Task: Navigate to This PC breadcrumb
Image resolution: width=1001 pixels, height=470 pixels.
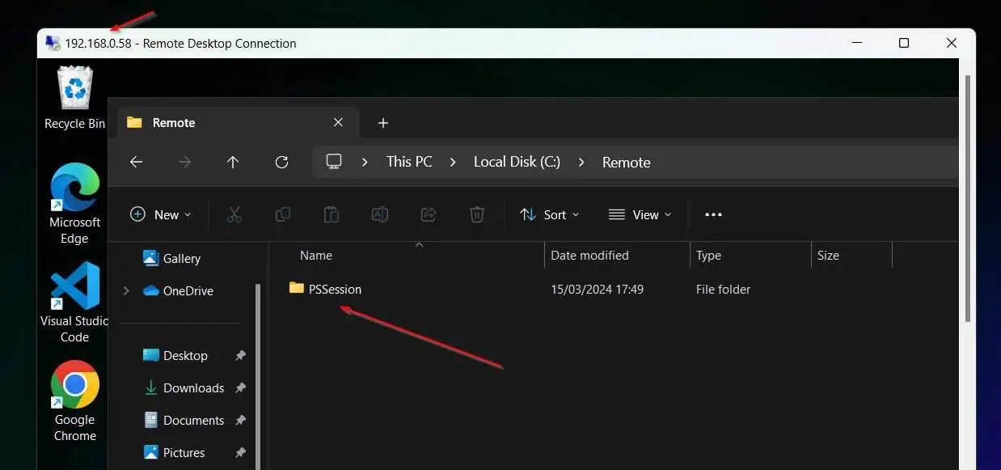Action: (x=409, y=162)
